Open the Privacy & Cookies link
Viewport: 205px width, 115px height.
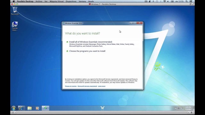(x=71, y=86)
